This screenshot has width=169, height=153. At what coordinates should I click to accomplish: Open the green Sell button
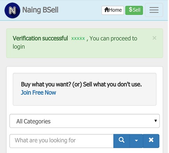point(134,10)
